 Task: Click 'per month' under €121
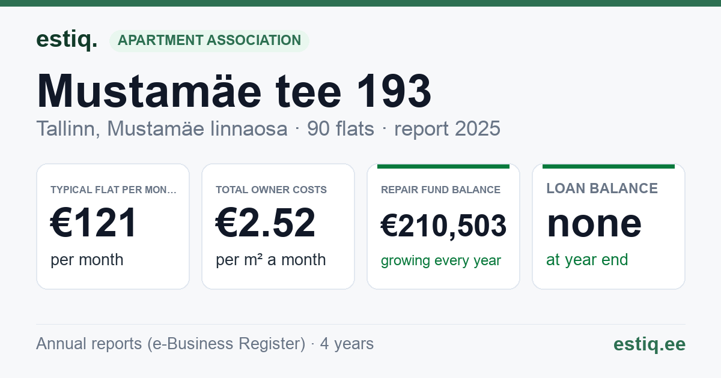(x=87, y=260)
